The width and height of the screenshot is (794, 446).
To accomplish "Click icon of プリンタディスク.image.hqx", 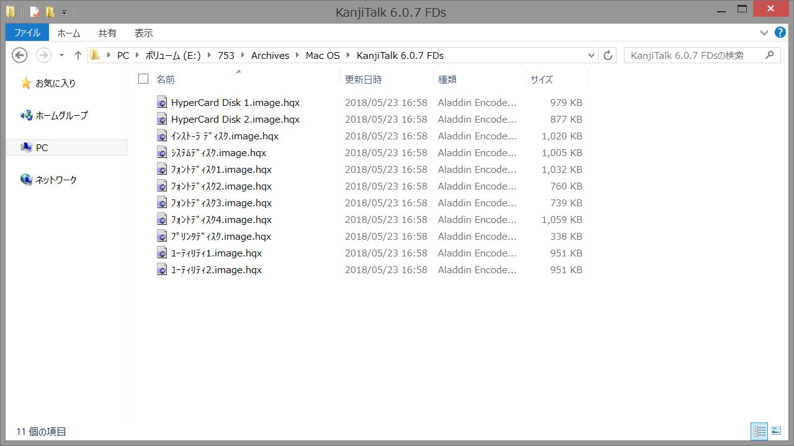I will pos(162,236).
